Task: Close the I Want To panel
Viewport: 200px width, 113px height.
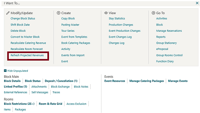Action: click(x=197, y=3)
